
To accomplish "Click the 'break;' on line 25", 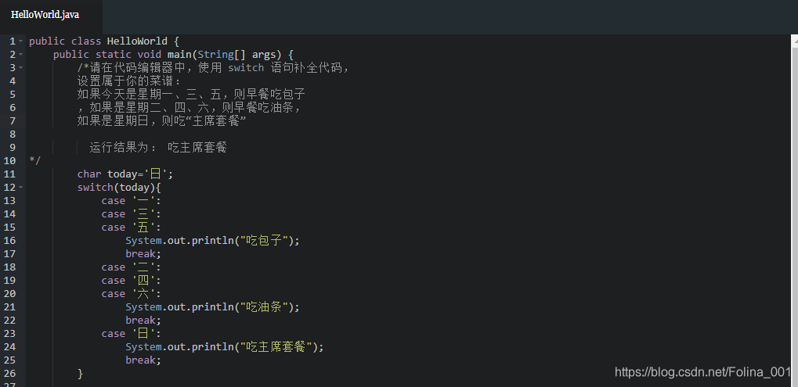I will click(x=143, y=360).
